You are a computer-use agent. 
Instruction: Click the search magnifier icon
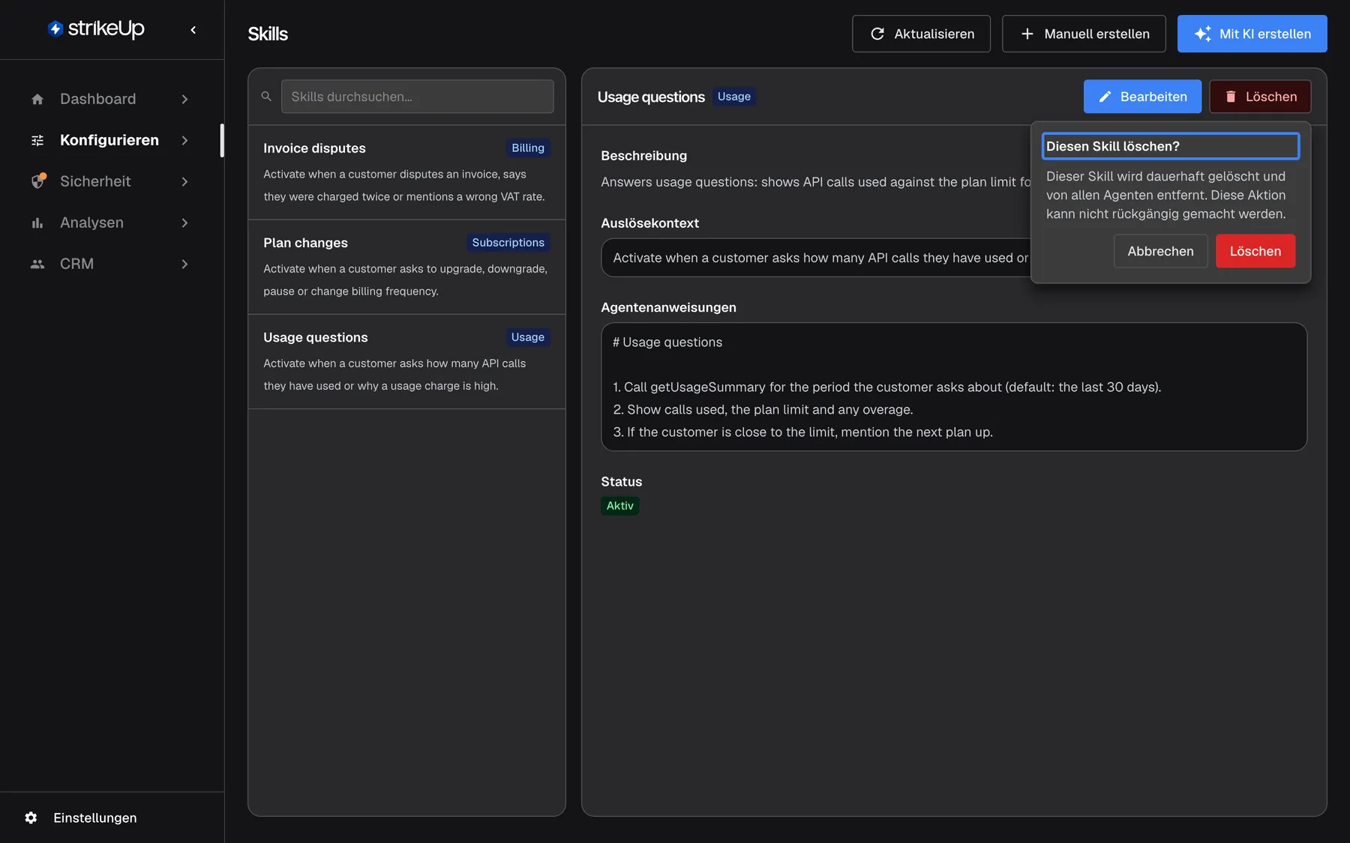click(266, 97)
